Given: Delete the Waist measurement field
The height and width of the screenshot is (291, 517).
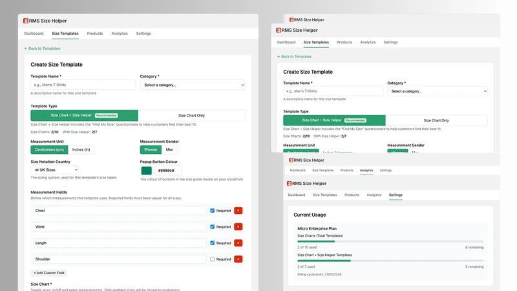Looking at the screenshot, I should click(x=238, y=227).
